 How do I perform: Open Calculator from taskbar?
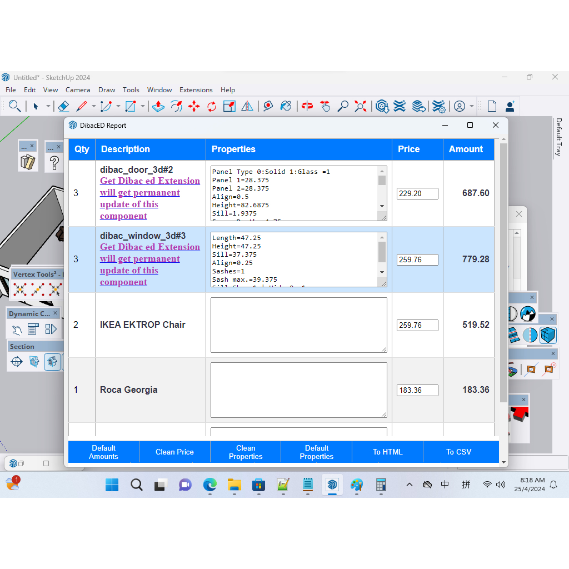[381, 485]
